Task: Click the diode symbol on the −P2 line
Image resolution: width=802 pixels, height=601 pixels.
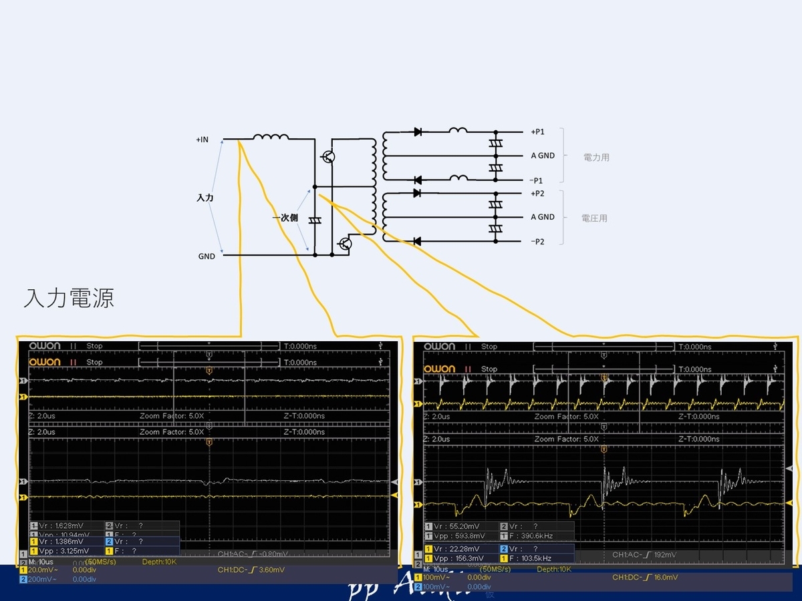Action: pyautogui.click(x=418, y=241)
